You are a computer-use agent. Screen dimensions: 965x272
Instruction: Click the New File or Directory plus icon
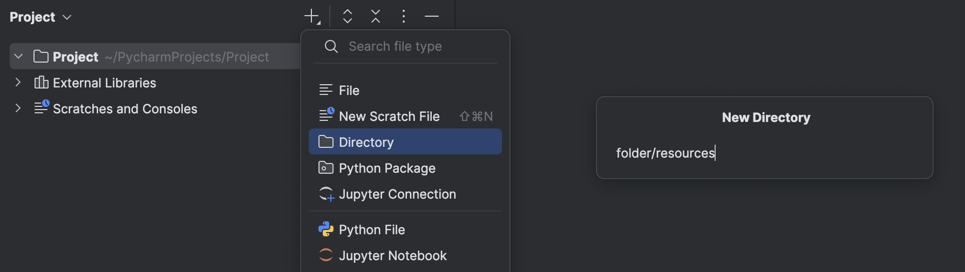pos(312,17)
